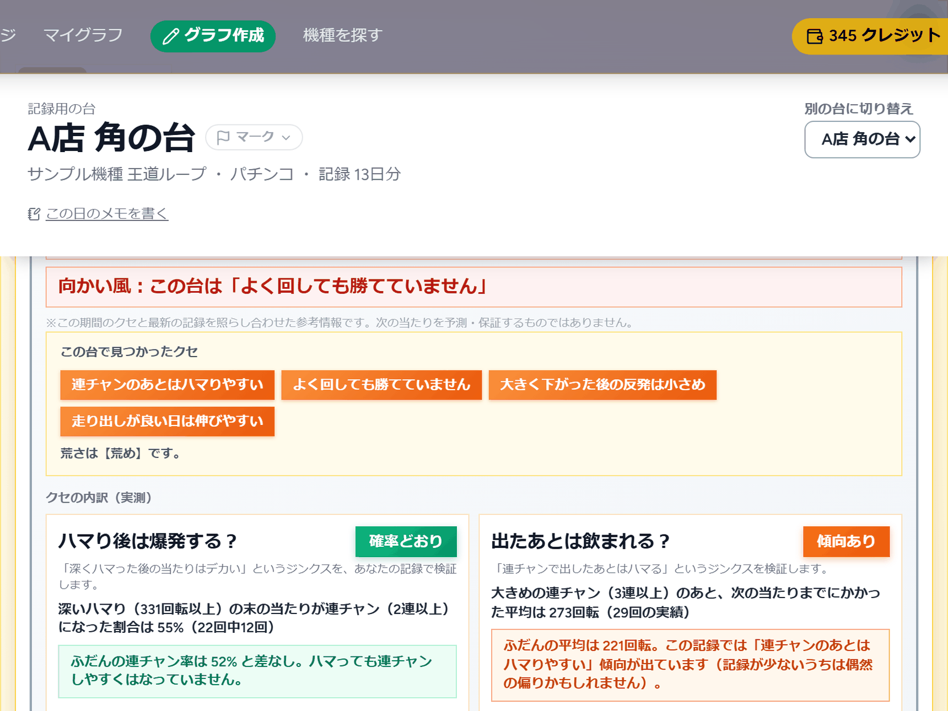This screenshot has height=711, width=948.
Task: Click the 大きく下がった後の反発は小さめ tag
Action: tap(602, 385)
